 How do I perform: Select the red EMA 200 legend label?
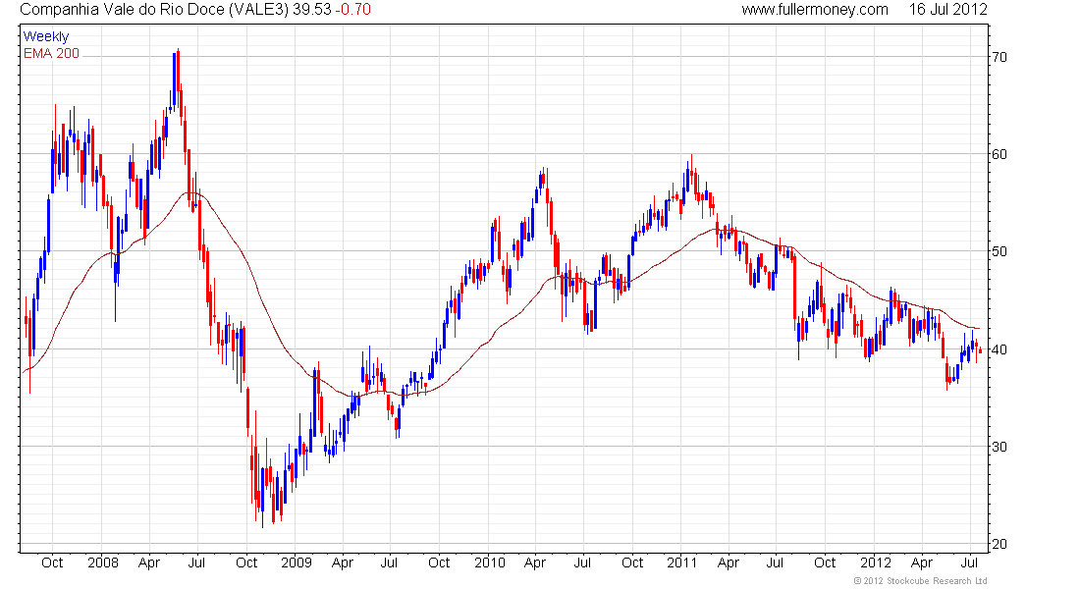tap(52, 53)
